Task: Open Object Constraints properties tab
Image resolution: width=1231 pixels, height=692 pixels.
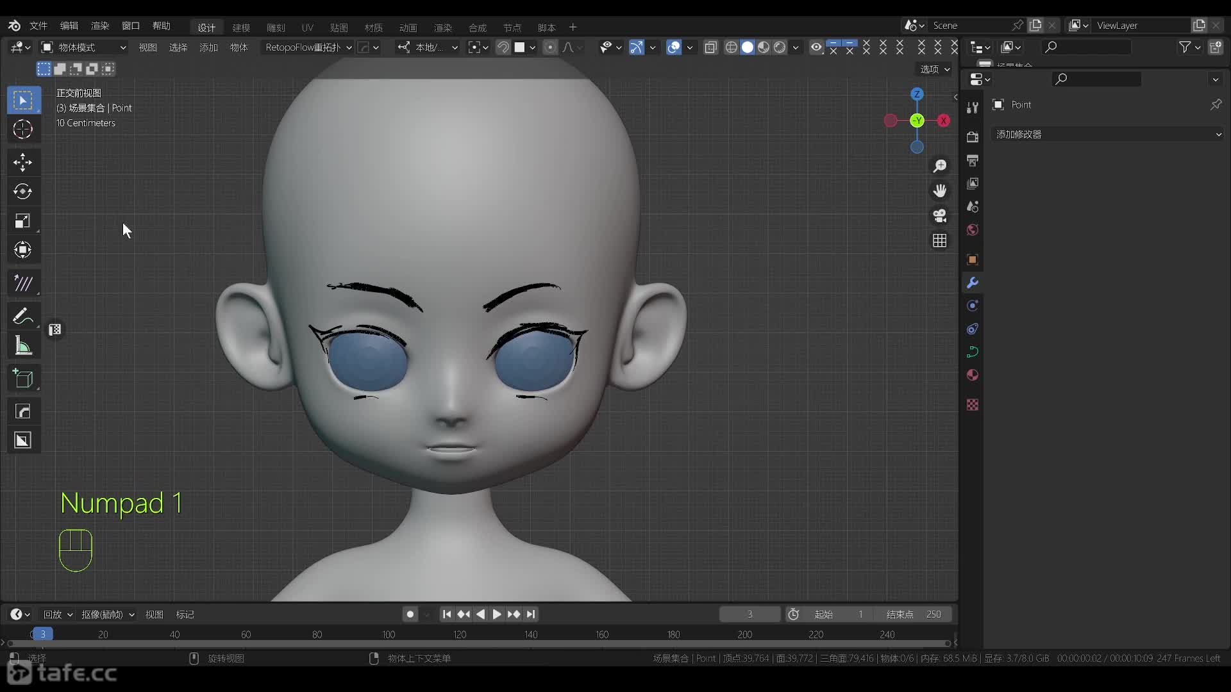Action: [973, 329]
